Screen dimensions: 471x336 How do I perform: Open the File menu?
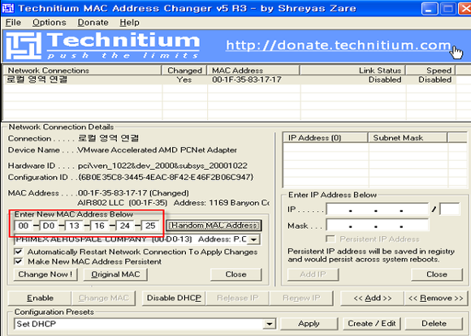(x=13, y=23)
